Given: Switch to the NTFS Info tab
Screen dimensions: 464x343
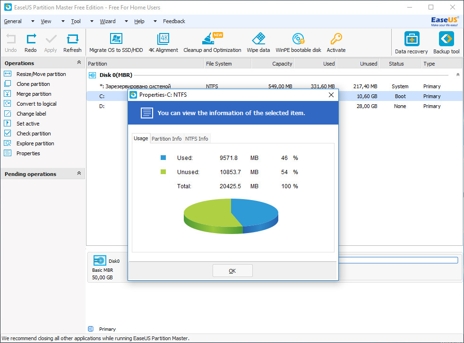Looking at the screenshot, I should click(x=197, y=139).
